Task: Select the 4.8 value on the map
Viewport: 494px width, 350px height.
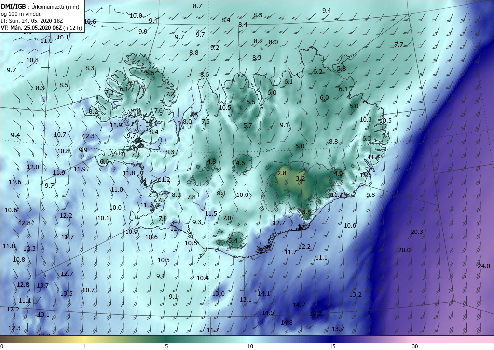Action: [x=211, y=162]
